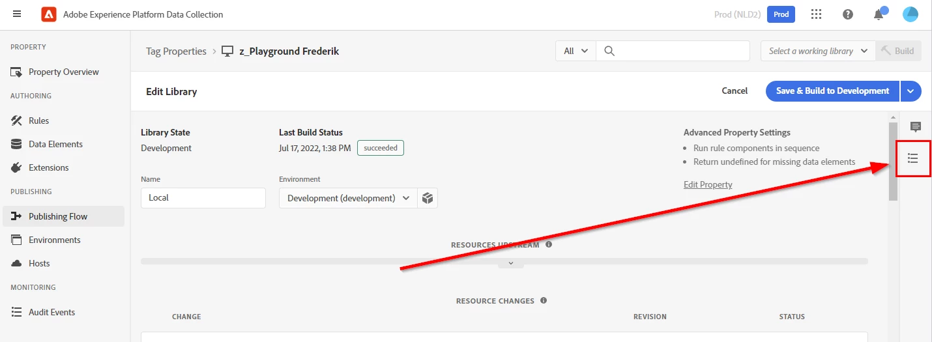Click the Extensions plug icon
This screenshot has height=342, width=932.
[17, 167]
